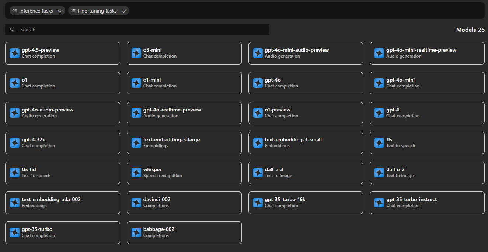Screen dimensions: 488x252
Task: Click the gpt-4 model icon
Action: [379, 113]
